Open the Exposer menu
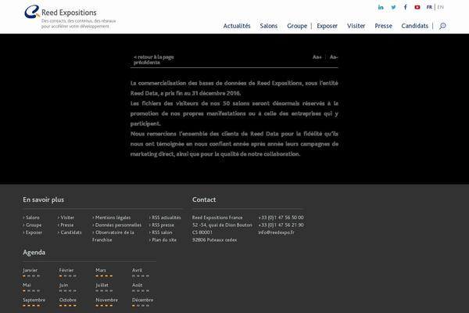469x313 pixels. click(x=327, y=26)
